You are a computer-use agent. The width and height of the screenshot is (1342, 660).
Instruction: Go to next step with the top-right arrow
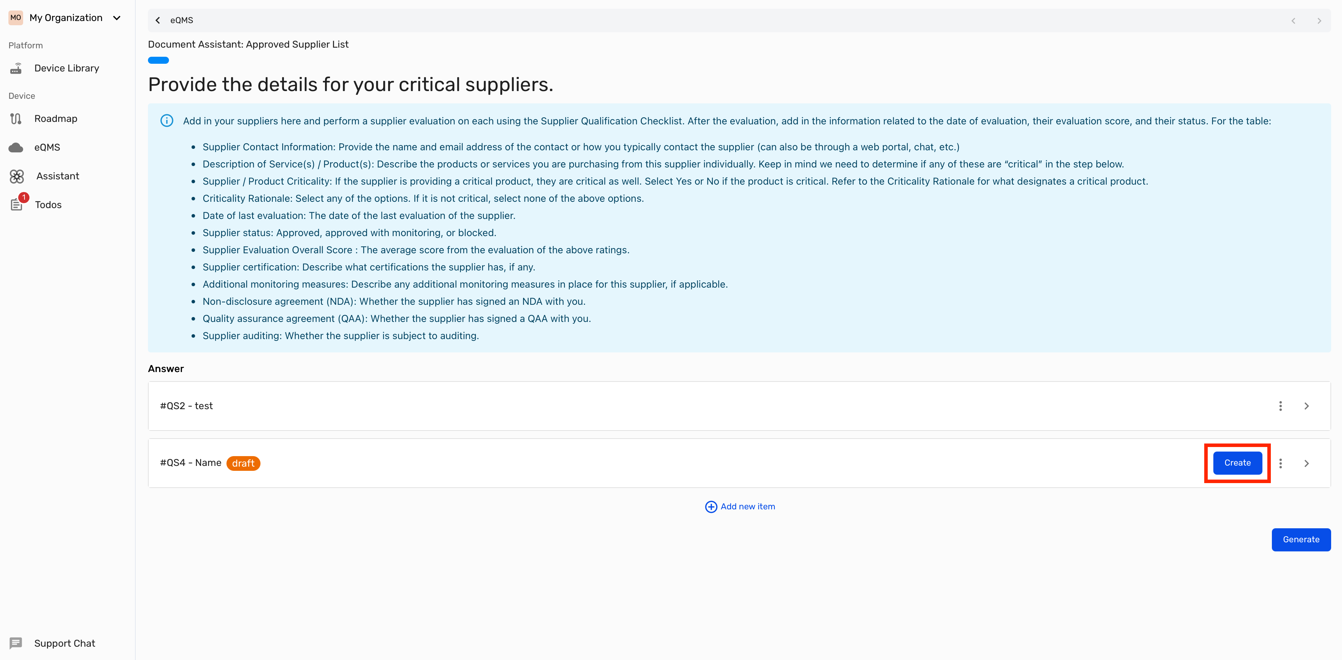1319,21
